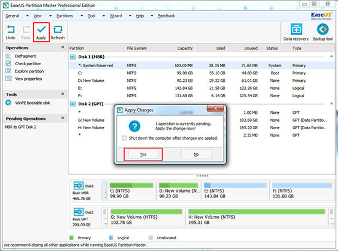Select the G: New Volume table row
The image size is (338, 251).
click(202, 120)
